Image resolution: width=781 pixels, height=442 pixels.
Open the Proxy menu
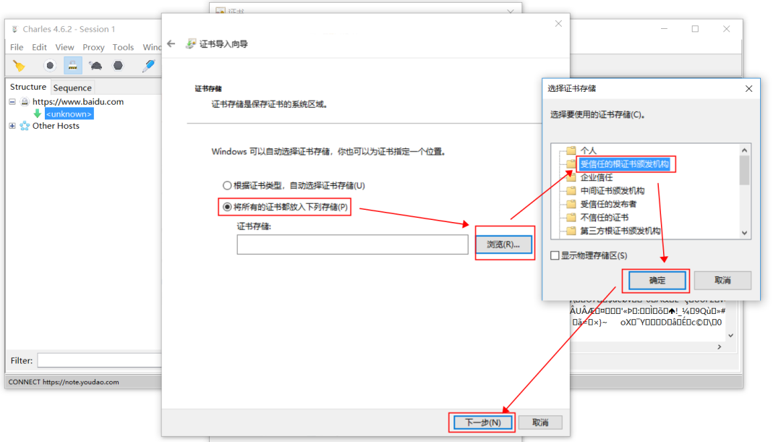pos(93,46)
